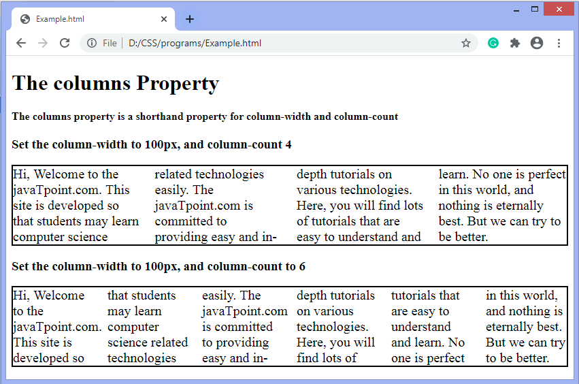Click 'committed to' in the four-column box

(x=191, y=221)
